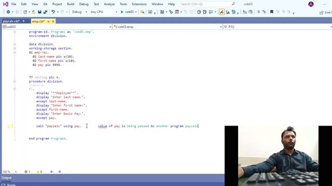Collapse the 01 emp-rec outline
Image resolution: width=332 pixels, height=186 pixels.
15,53
